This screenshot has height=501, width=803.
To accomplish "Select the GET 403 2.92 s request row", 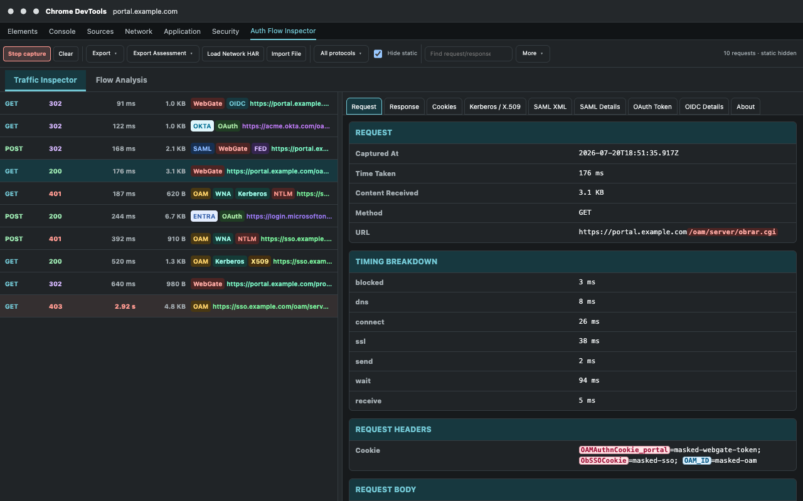I will (x=169, y=306).
